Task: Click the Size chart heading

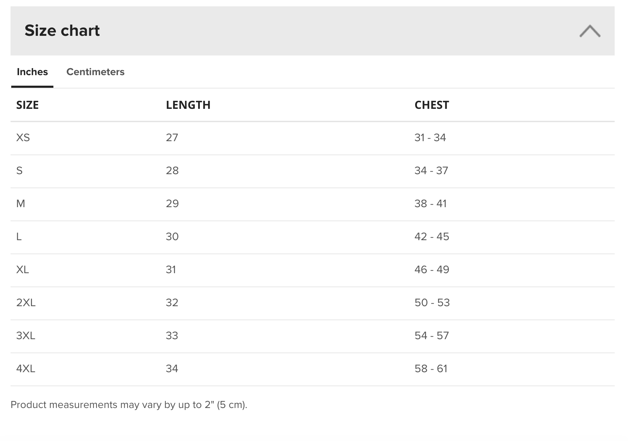Action: 62,31
